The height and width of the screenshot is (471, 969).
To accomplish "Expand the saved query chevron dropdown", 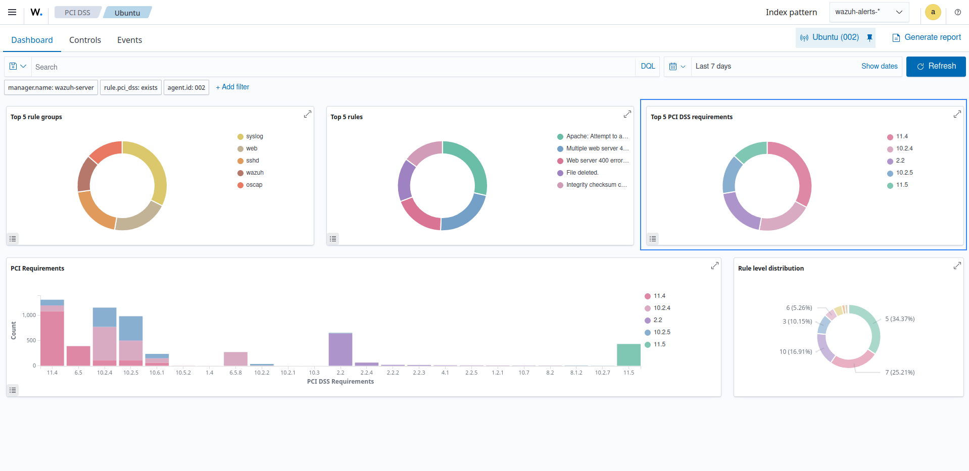I will [23, 66].
